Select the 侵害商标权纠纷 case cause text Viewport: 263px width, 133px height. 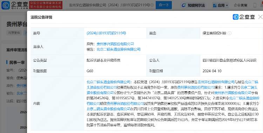pos(214,33)
